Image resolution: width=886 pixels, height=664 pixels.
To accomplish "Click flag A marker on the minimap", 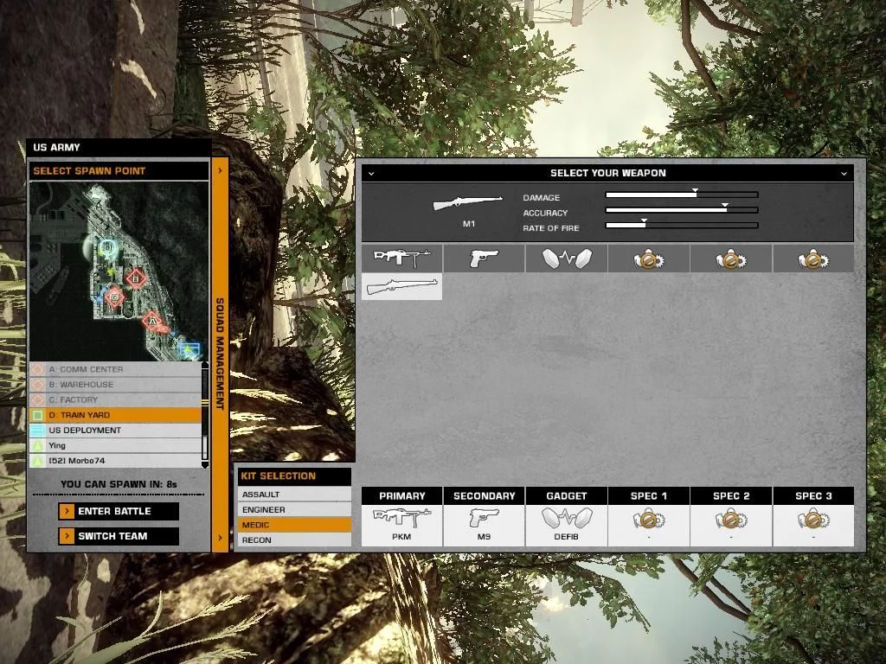I will tap(151, 322).
